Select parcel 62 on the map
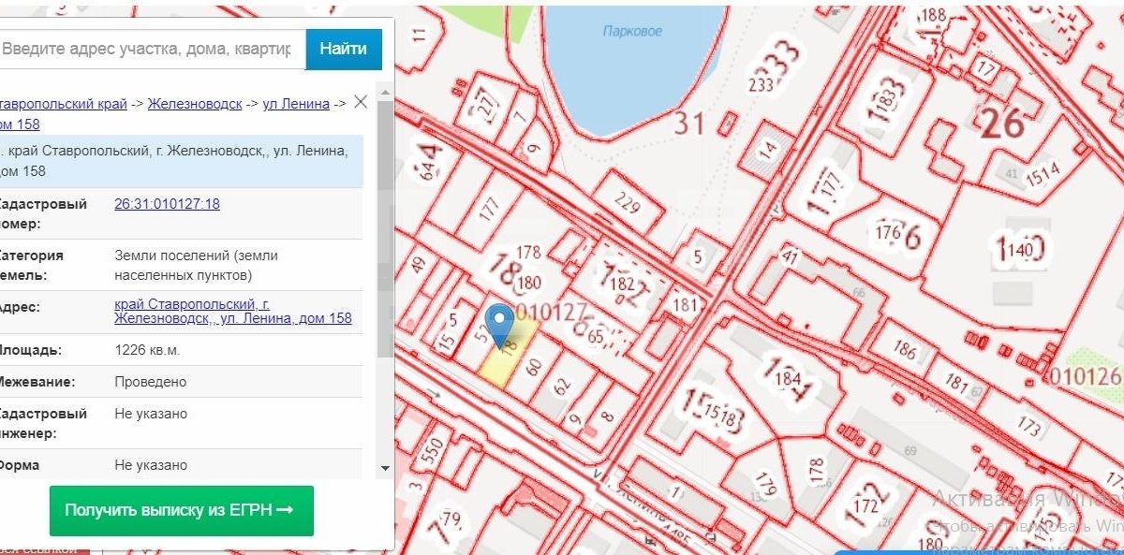1124x555 pixels. click(x=562, y=386)
